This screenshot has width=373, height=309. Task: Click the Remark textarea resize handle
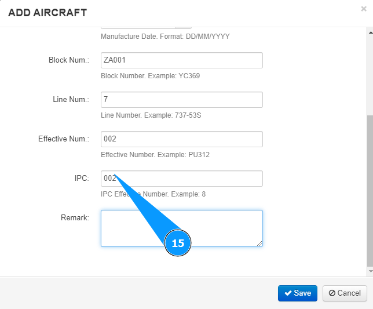point(259,243)
